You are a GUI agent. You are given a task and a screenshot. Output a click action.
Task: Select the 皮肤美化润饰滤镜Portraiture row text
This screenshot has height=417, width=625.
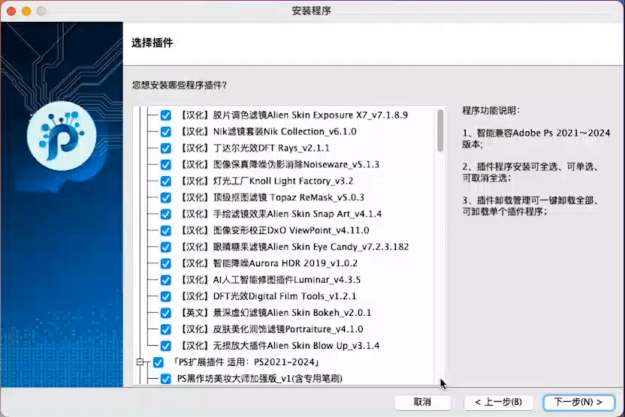point(272,329)
